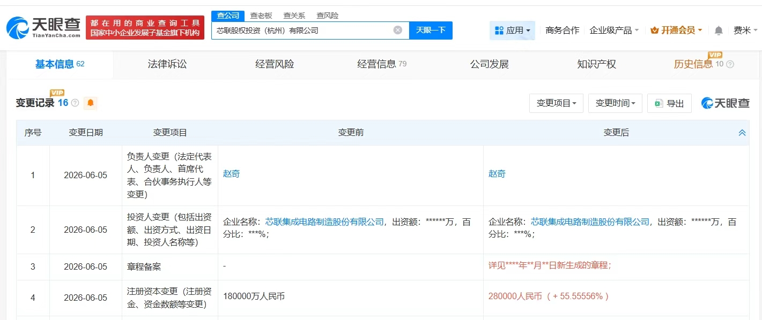Click the 变更记录 section title
762x320 pixels.
[x=35, y=103]
